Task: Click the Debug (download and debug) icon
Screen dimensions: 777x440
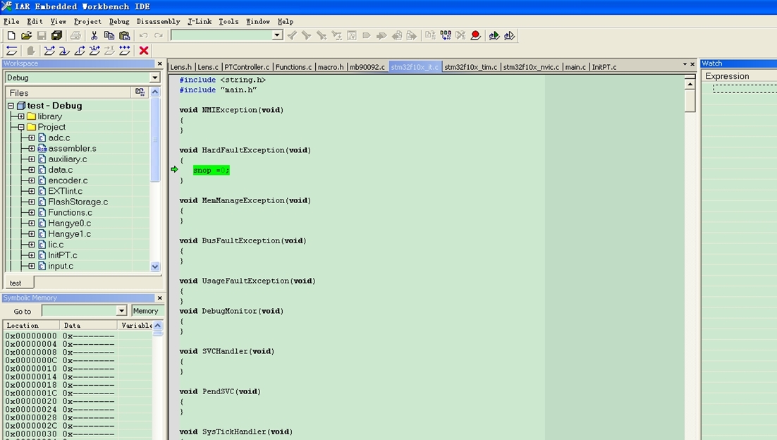Action: 494,36
